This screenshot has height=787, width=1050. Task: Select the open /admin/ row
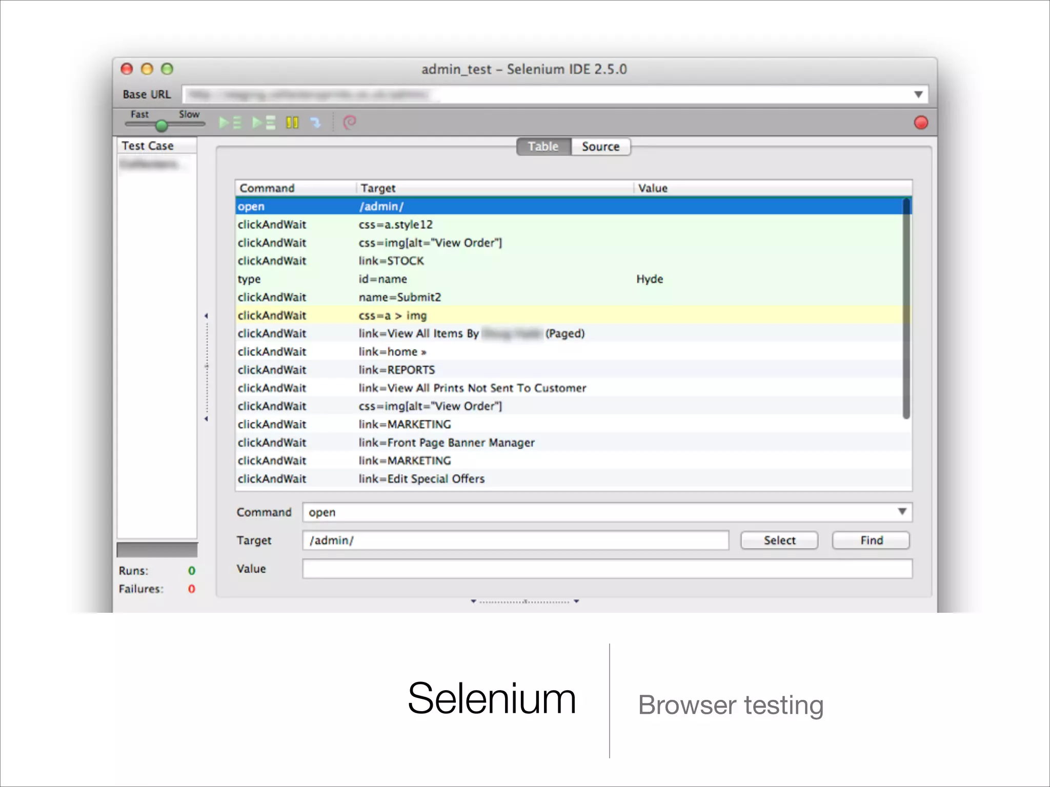(x=569, y=206)
